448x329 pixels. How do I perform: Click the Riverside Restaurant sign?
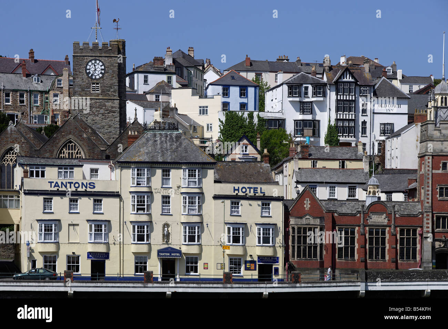pyautogui.click(x=98, y=256)
